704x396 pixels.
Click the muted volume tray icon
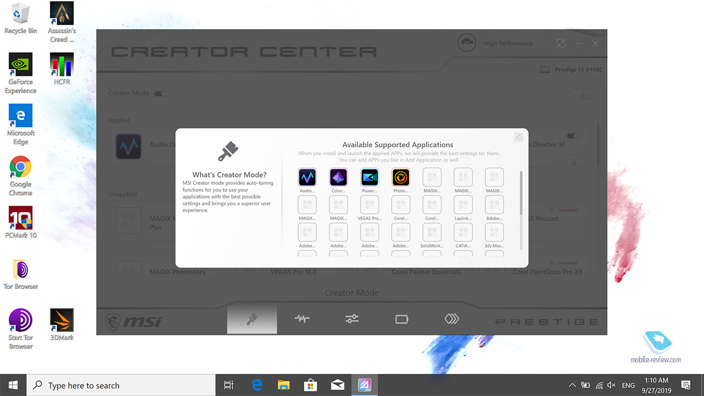[x=611, y=385]
